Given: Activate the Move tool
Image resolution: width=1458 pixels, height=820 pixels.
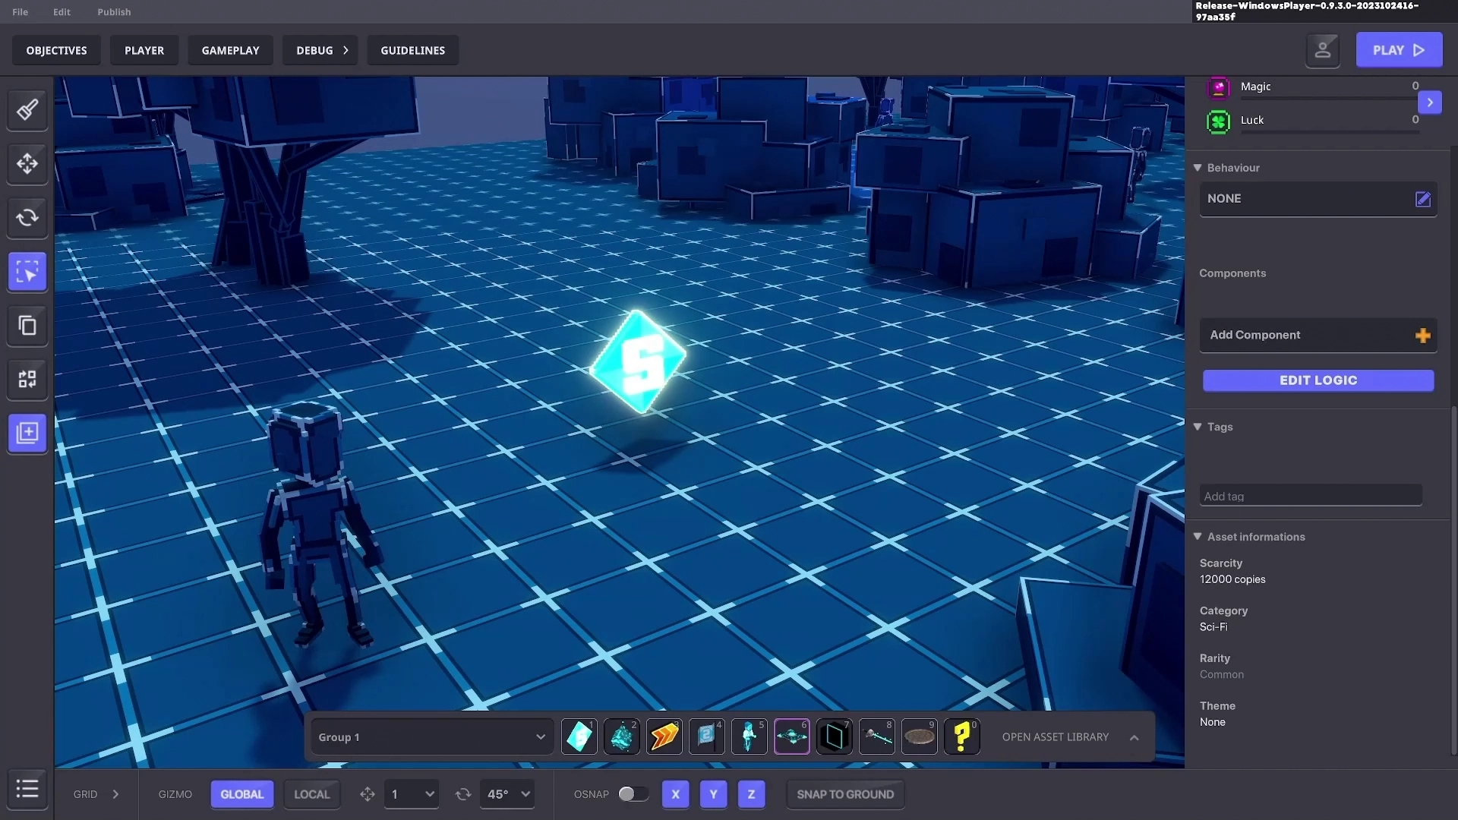Looking at the screenshot, I should pyautogui.click(x=27, y=164).
